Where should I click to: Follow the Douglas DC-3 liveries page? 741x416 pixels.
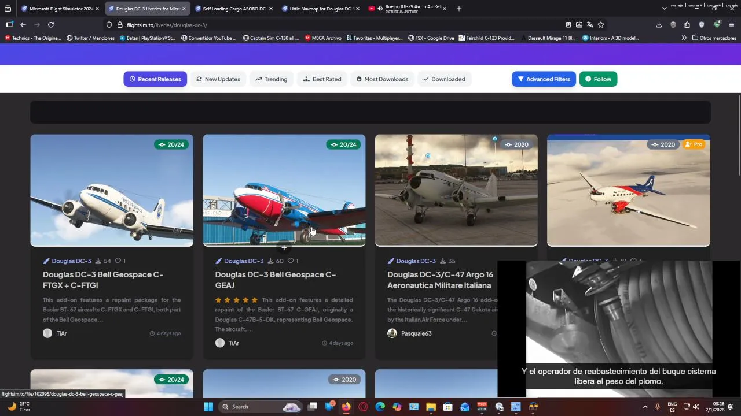point(598,79)
